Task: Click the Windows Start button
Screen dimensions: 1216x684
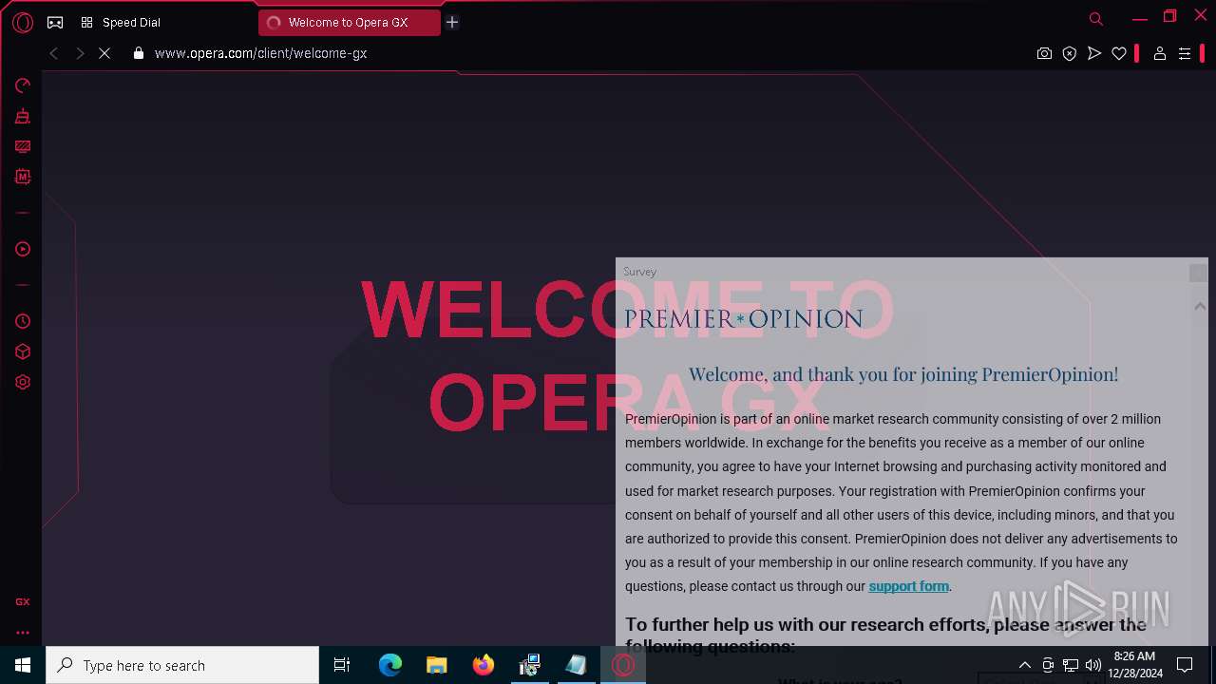Action: point(23,665)
